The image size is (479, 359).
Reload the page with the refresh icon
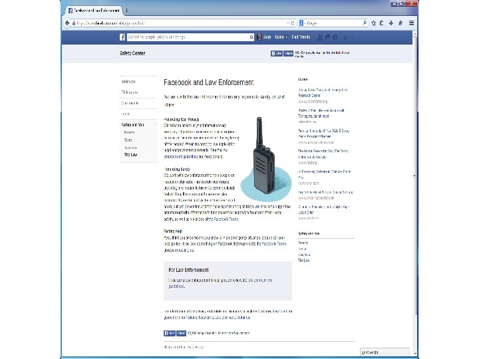(x=293, y=23)
